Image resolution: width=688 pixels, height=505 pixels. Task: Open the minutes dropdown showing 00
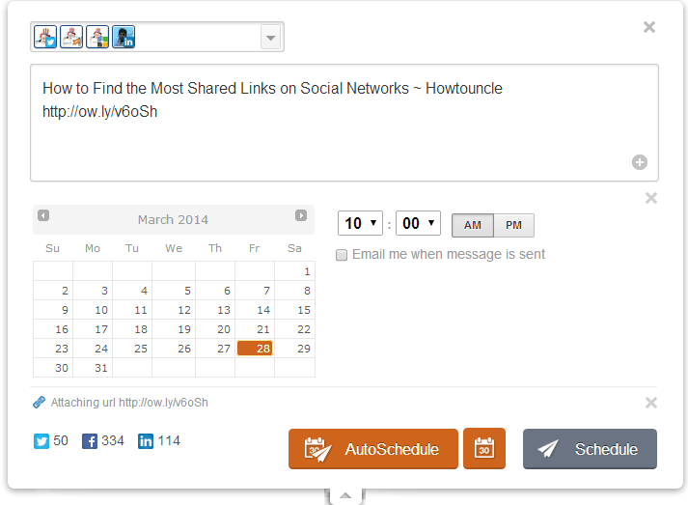(418, 224)
